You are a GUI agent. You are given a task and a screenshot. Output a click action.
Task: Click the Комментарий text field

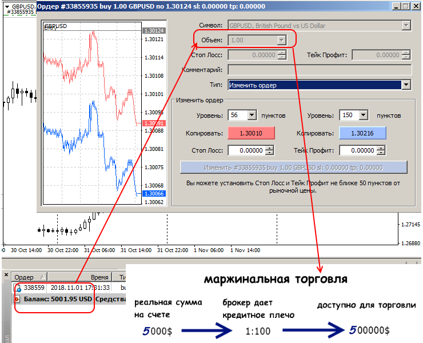(320, 70)
